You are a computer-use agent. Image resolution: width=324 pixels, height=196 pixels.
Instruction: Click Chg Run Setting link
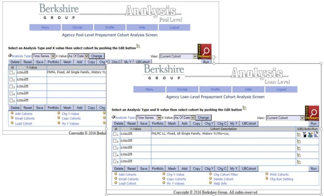282,179
